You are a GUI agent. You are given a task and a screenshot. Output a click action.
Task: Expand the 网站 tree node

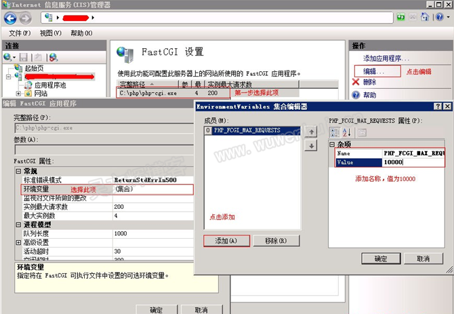coord(18,93)
